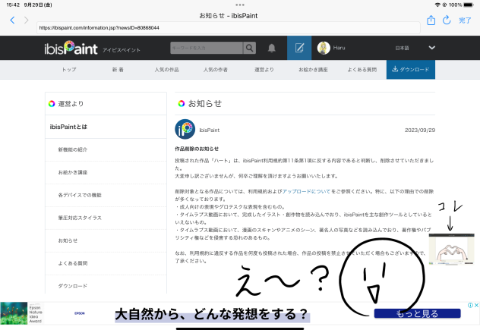This screenshot has height=333, width=480.
Task: Select ibisPaintとは in sidebar
Action: pyautogui.click(x=106, y=127)
